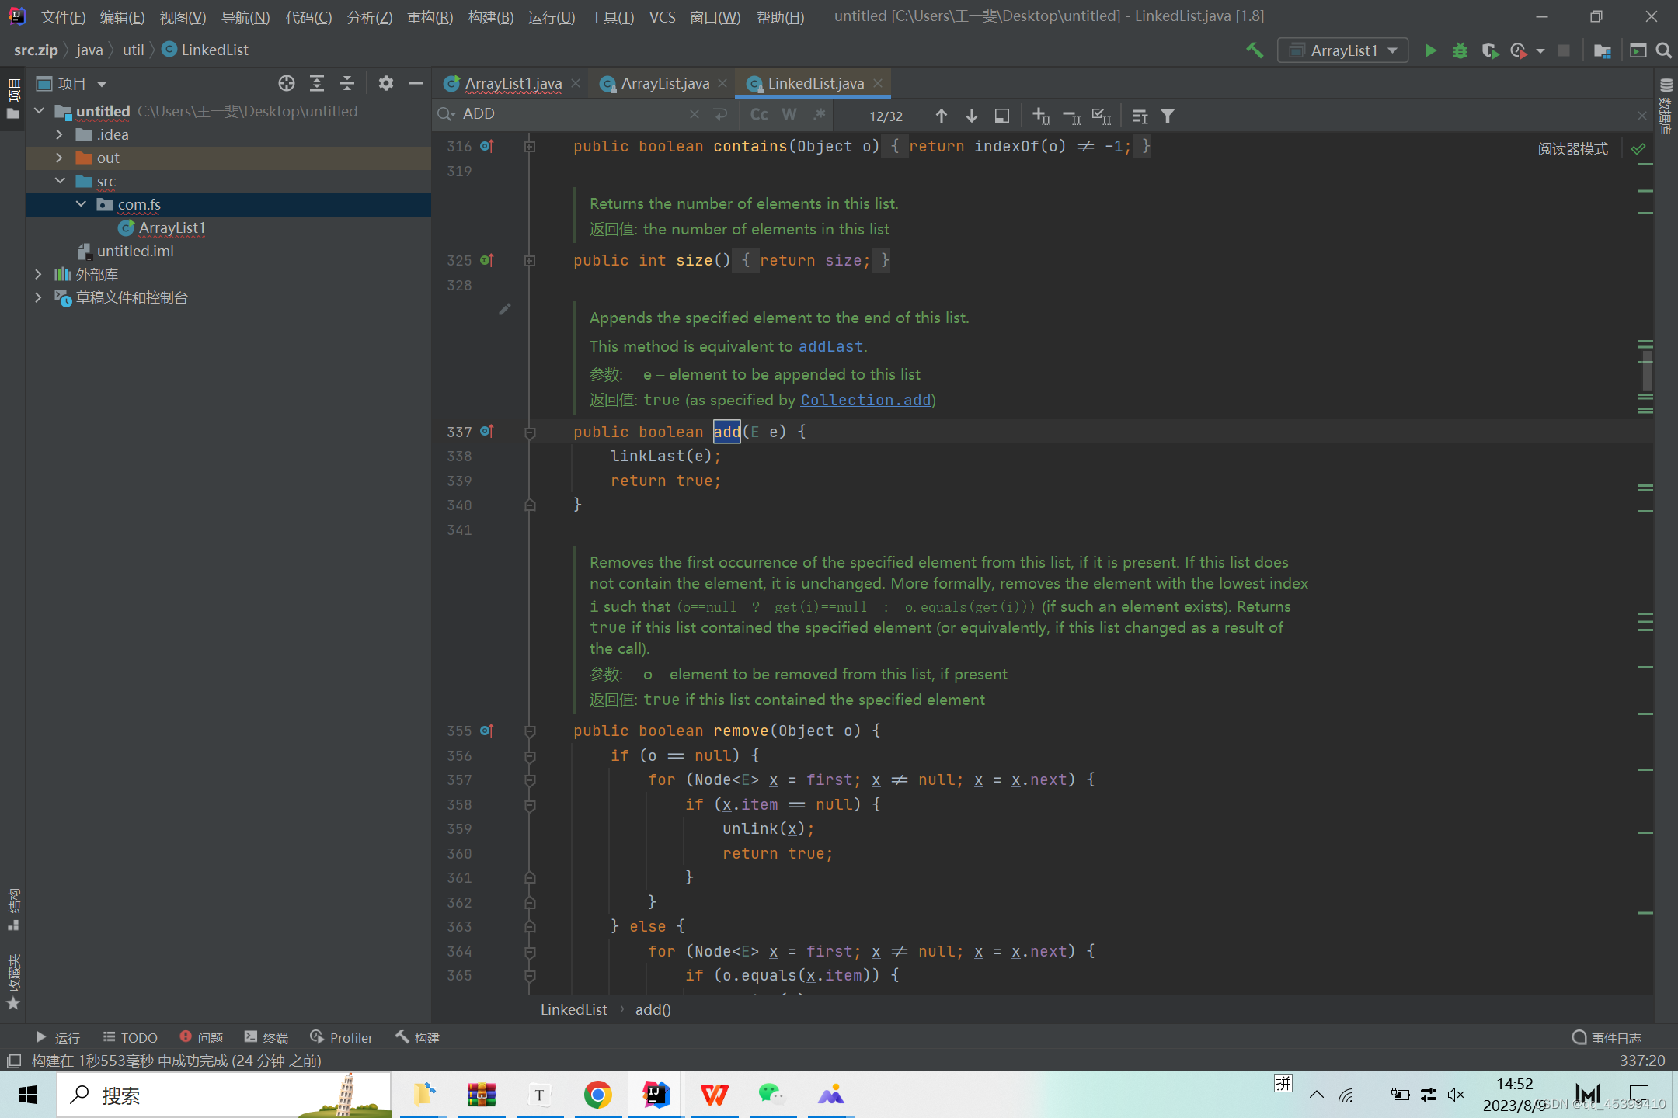Toggle Regex search option
Viewport: 1678px width, 1118px height.
(819, 115)
